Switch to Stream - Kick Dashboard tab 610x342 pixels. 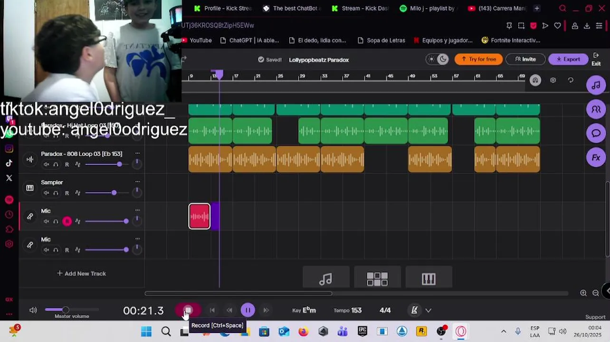pos(361,8)
